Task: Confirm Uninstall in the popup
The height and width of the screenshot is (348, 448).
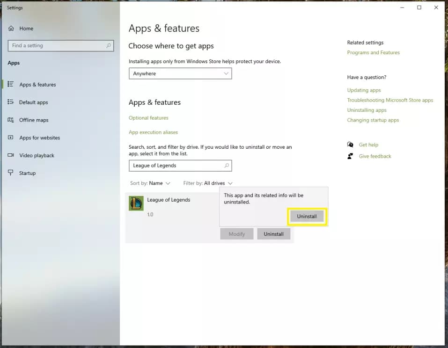Action: 307,216
